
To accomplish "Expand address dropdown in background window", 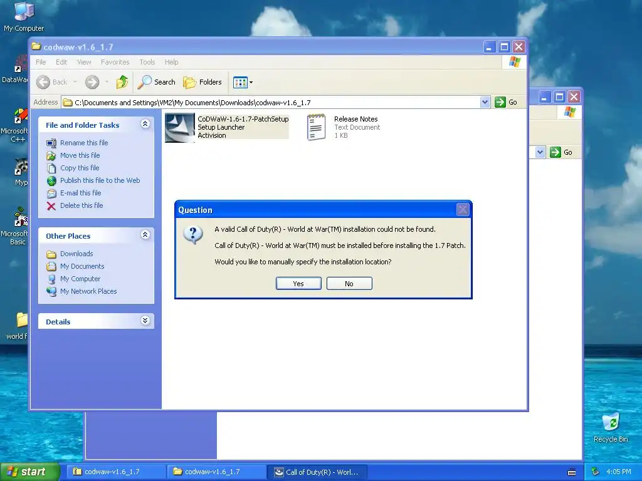I will point(540,152).
